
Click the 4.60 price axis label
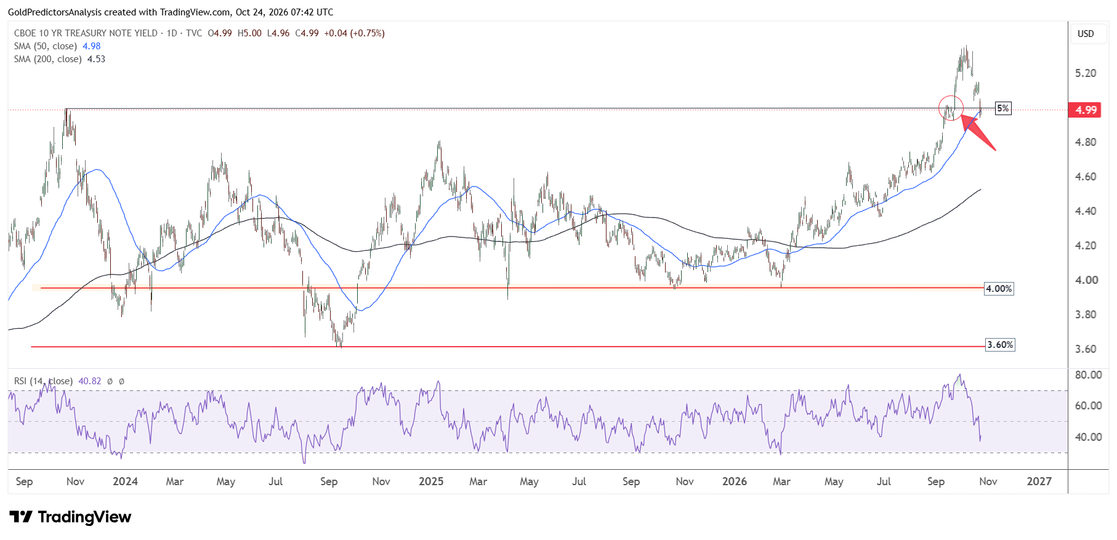[x=1086, y=177]
